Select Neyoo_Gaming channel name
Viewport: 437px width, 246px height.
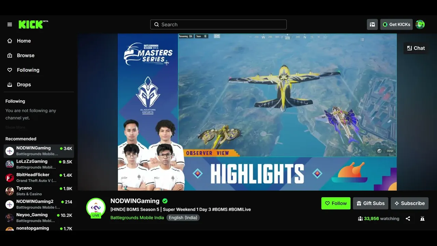pyautogui.click(x=32, y=215)
